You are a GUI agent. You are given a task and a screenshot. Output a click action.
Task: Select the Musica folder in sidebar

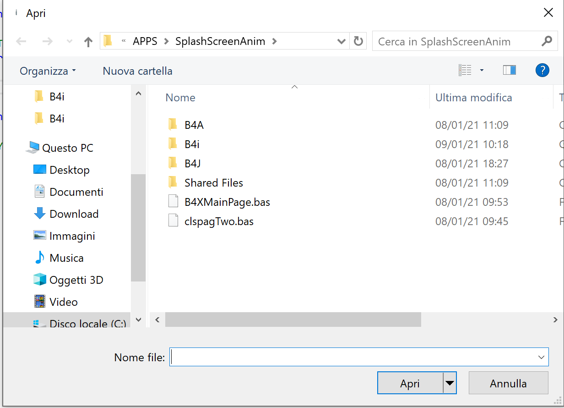66,258
